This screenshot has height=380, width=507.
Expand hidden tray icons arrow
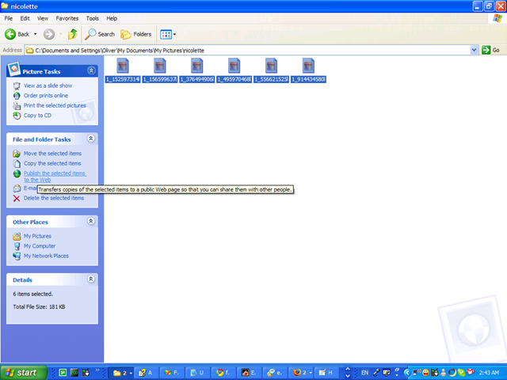tap(407, 373)
